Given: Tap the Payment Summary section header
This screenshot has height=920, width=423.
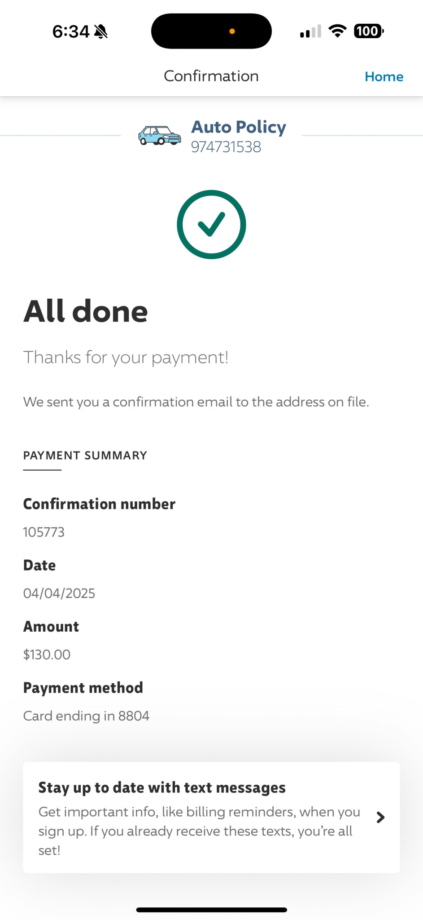Looking at the screenshot, I should coord(85,456).
